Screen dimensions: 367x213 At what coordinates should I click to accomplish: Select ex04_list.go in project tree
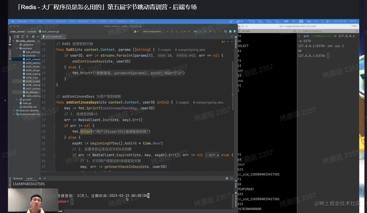coord(32,70)
